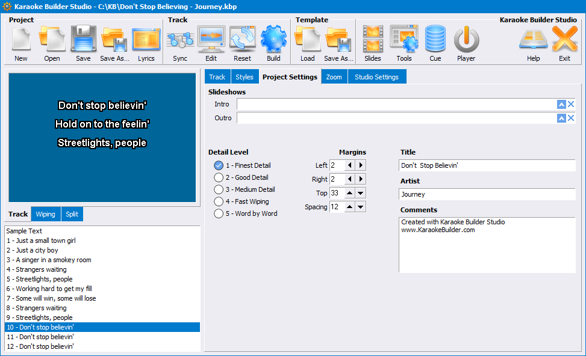Select line 4 - Strangers waiting
Viewport: 586px width, 356px height.
coord(102,269)
